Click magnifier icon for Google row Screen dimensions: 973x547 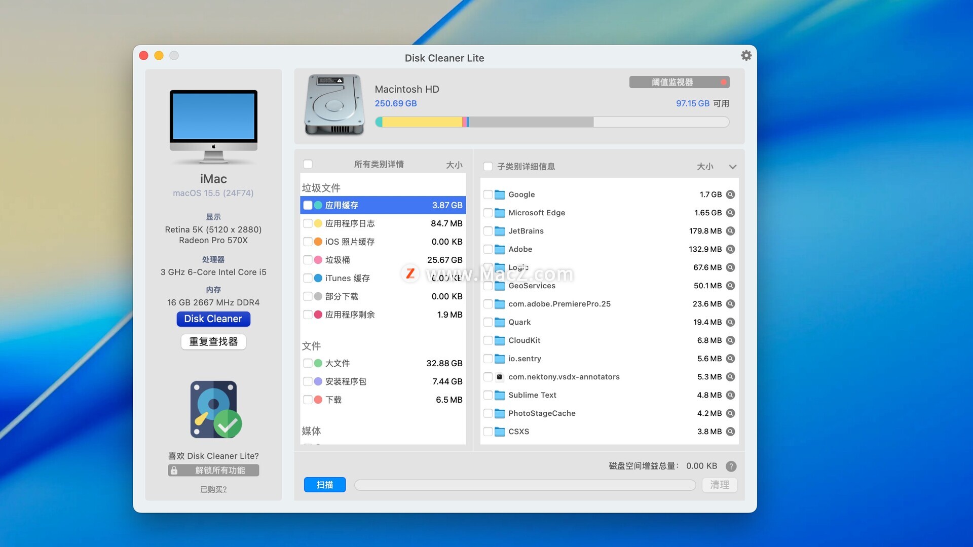[x=730, y=194]
